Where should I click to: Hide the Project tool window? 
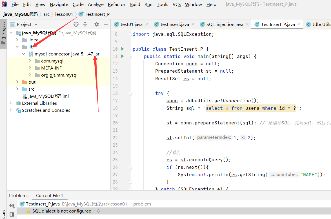[x=106, y=24]
